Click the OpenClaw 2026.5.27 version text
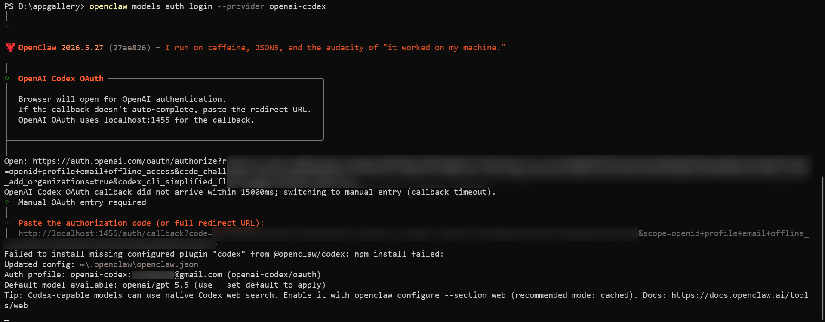Viewport: 825px width, 322px height. point(61,48)
